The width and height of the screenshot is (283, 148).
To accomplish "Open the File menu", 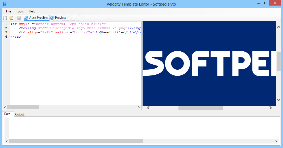I will point(9,11).
